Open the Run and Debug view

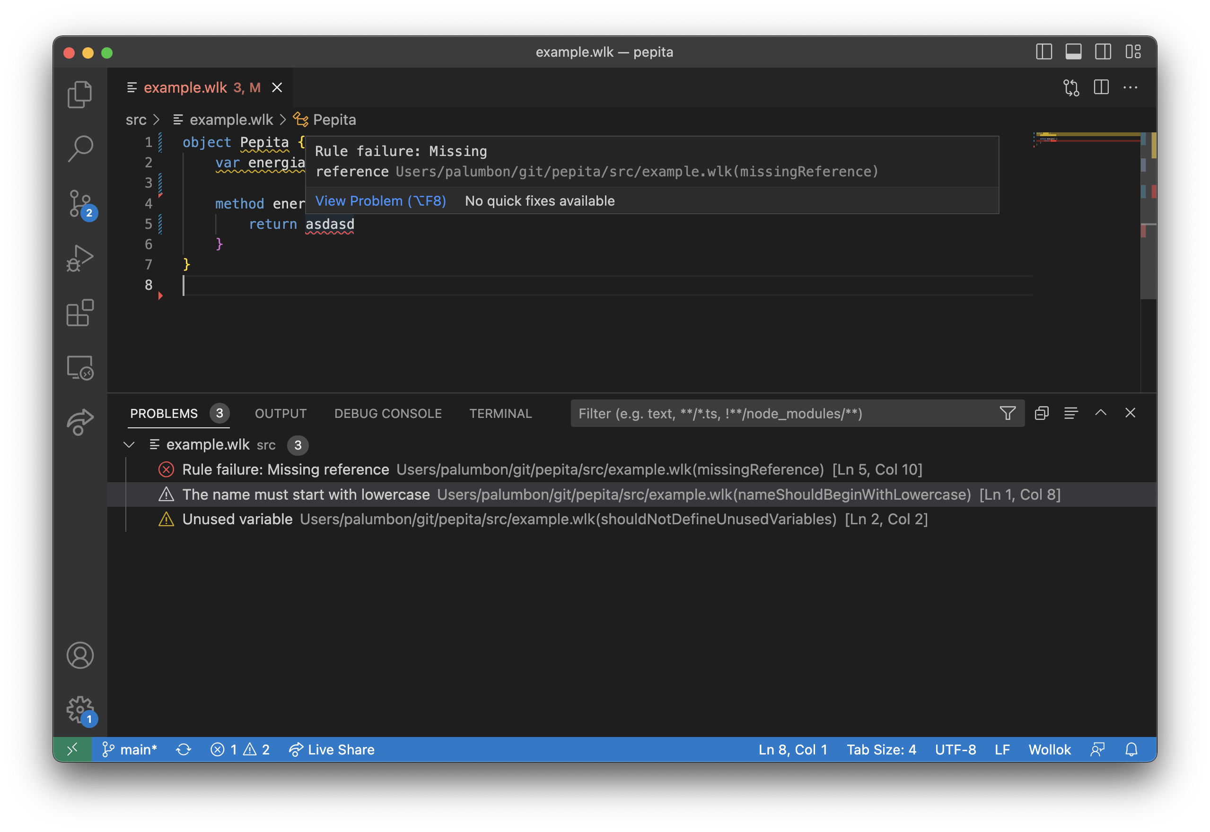pyautogui.click(x=80, y=258)
